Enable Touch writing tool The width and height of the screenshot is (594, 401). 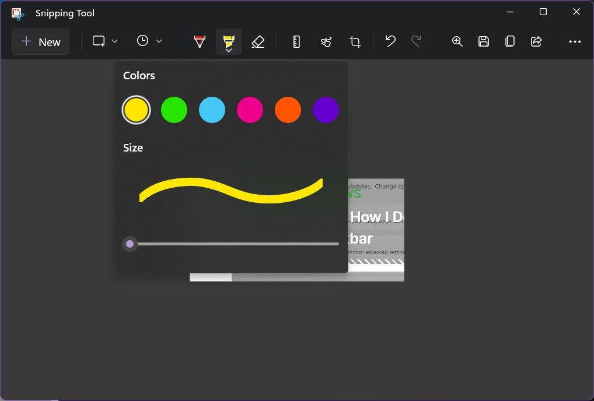coord(326,41)
